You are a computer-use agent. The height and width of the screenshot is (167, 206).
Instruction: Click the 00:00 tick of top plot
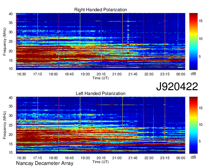181,74
